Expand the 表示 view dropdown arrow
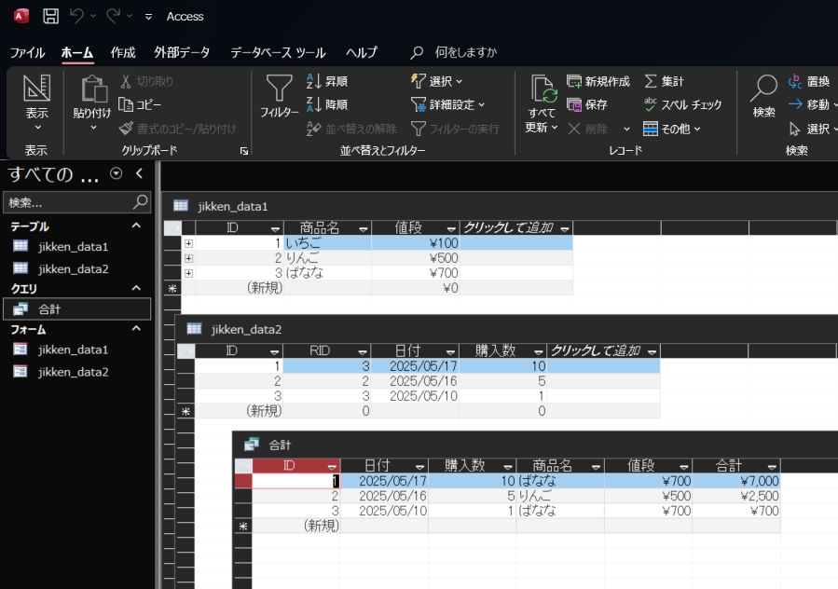The image size is (838, 589). click(37, 128)
